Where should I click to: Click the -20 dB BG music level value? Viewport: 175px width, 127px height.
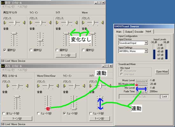pyautogui.click(x=153, y=84)
